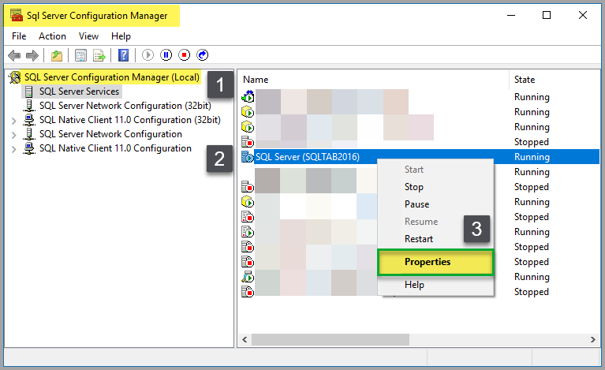Click the Back arrow toolbar icon

pyautogui.click(x=14, y=55)
